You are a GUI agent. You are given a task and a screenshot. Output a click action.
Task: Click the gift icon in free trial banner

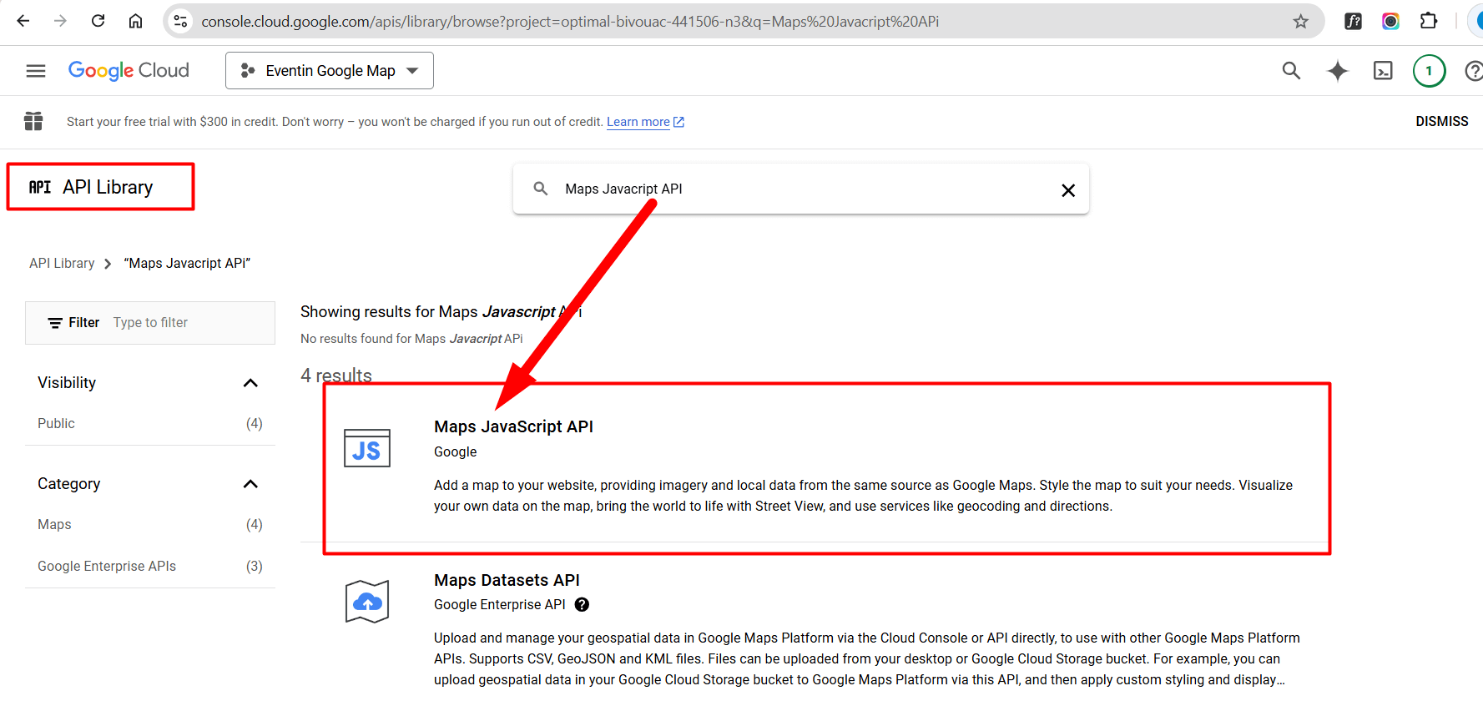(x=33, y=121)
